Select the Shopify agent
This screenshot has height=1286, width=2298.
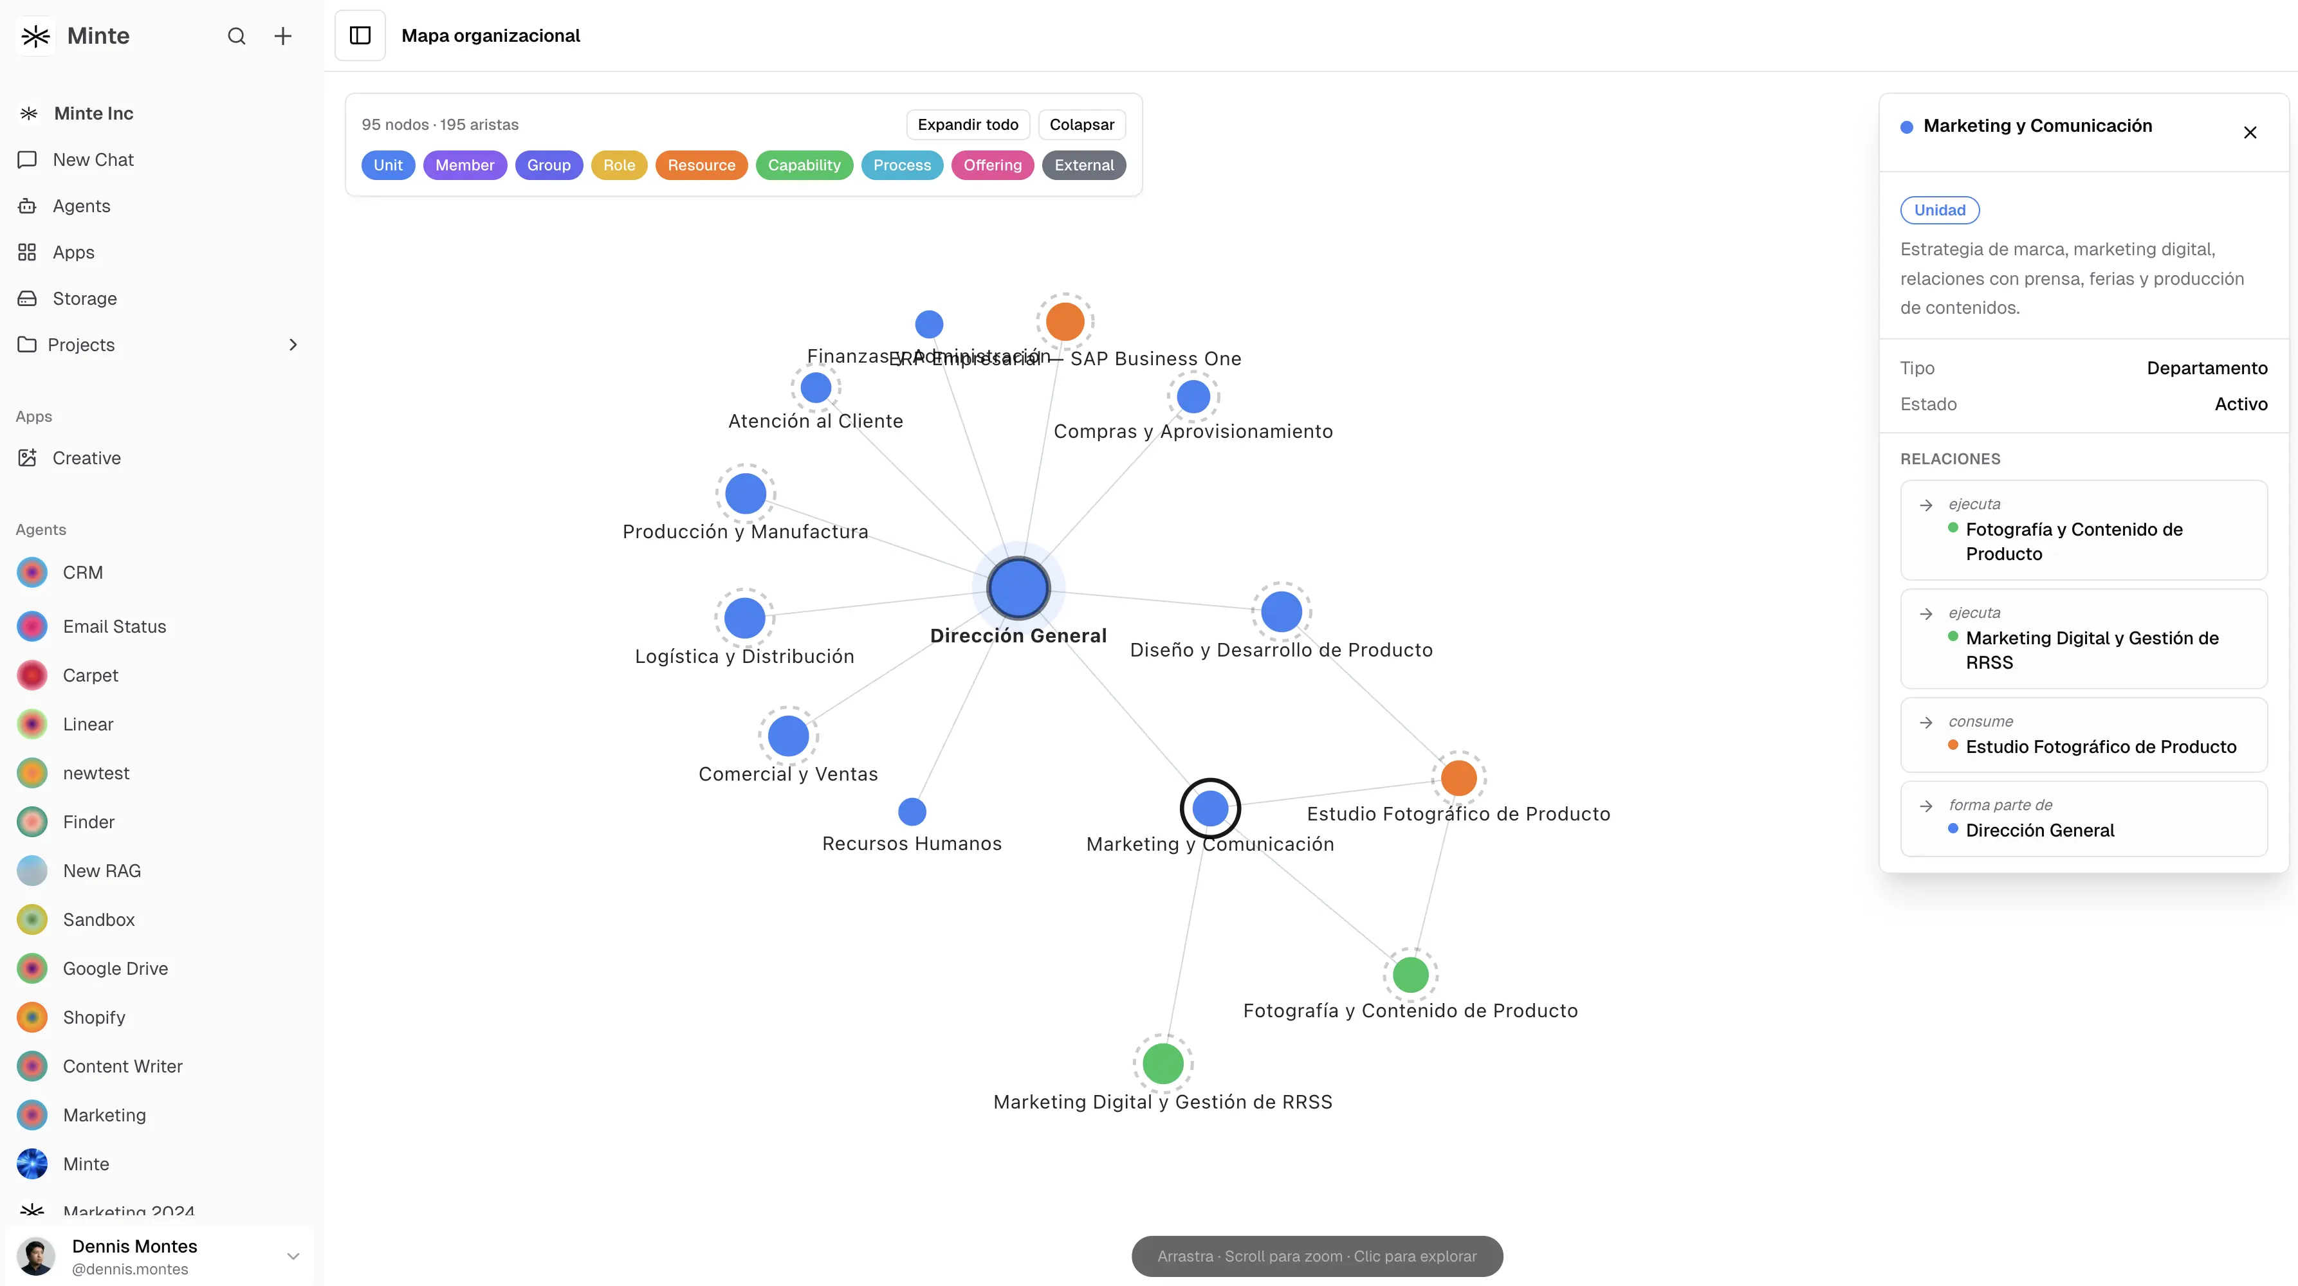click(94, 1018)
